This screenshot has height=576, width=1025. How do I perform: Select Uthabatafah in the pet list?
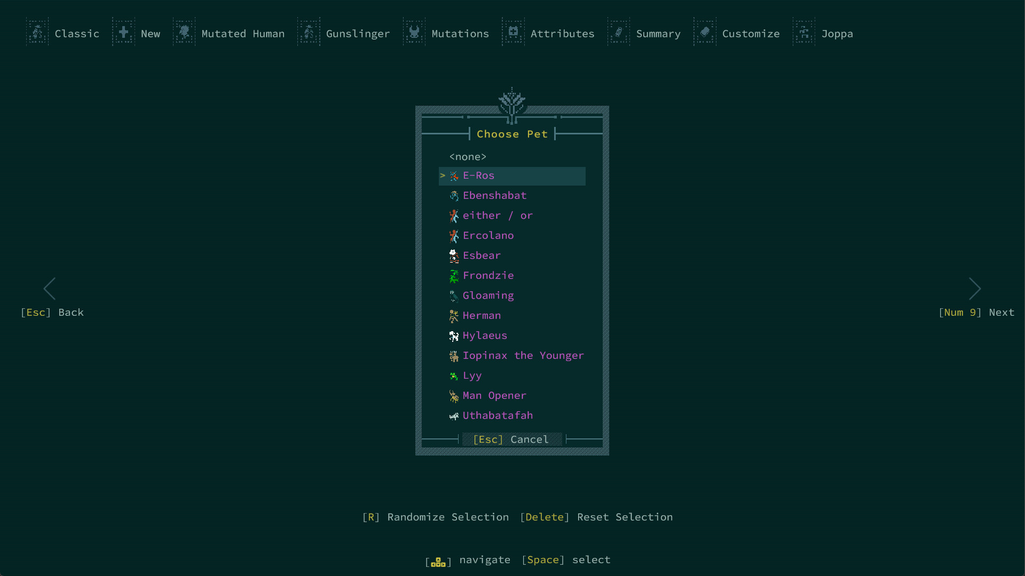click(x=498, y=415)
